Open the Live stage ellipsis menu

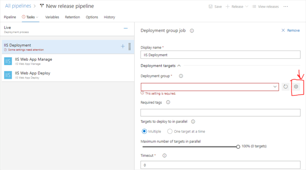(x=126, y=28)
